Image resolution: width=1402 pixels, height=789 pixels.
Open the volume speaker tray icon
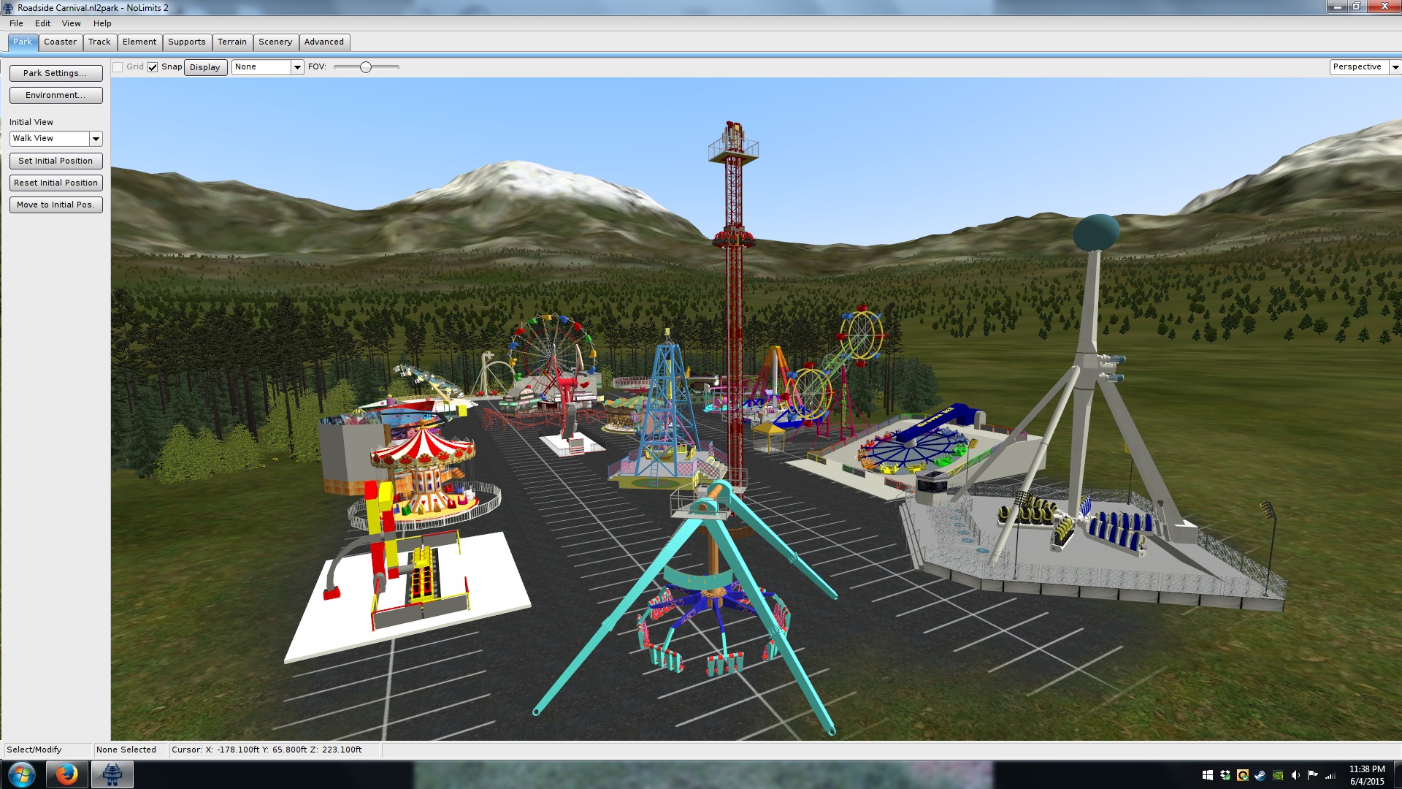click(x=1295, y=775)
